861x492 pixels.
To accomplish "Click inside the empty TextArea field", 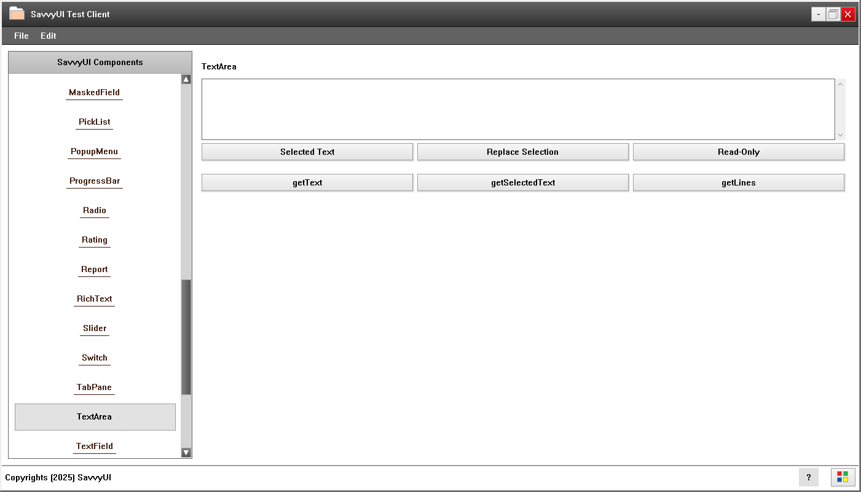I will point(516,109).
